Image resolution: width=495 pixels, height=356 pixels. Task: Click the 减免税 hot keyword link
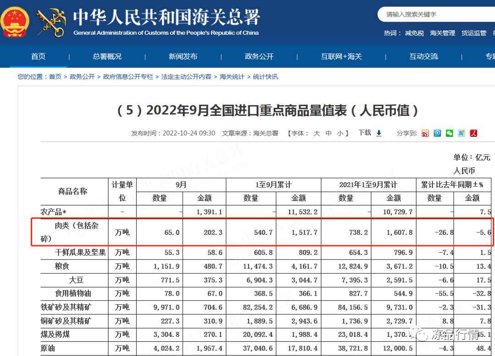coord(414,33)
